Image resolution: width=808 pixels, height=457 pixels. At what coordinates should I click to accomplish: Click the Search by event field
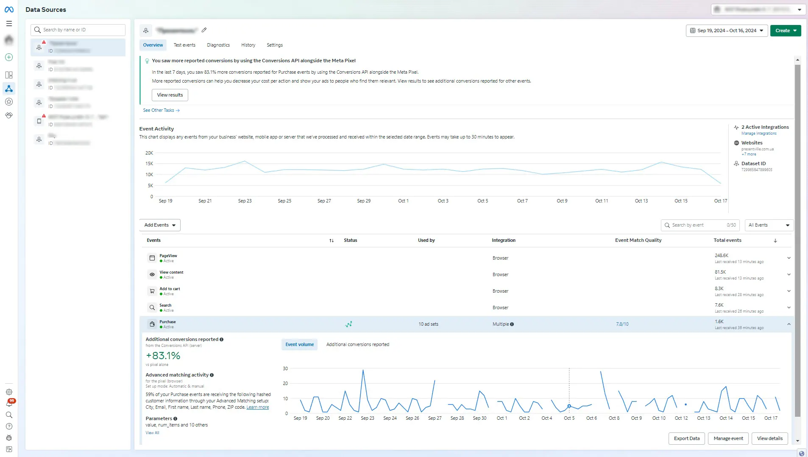click(700, 225)
